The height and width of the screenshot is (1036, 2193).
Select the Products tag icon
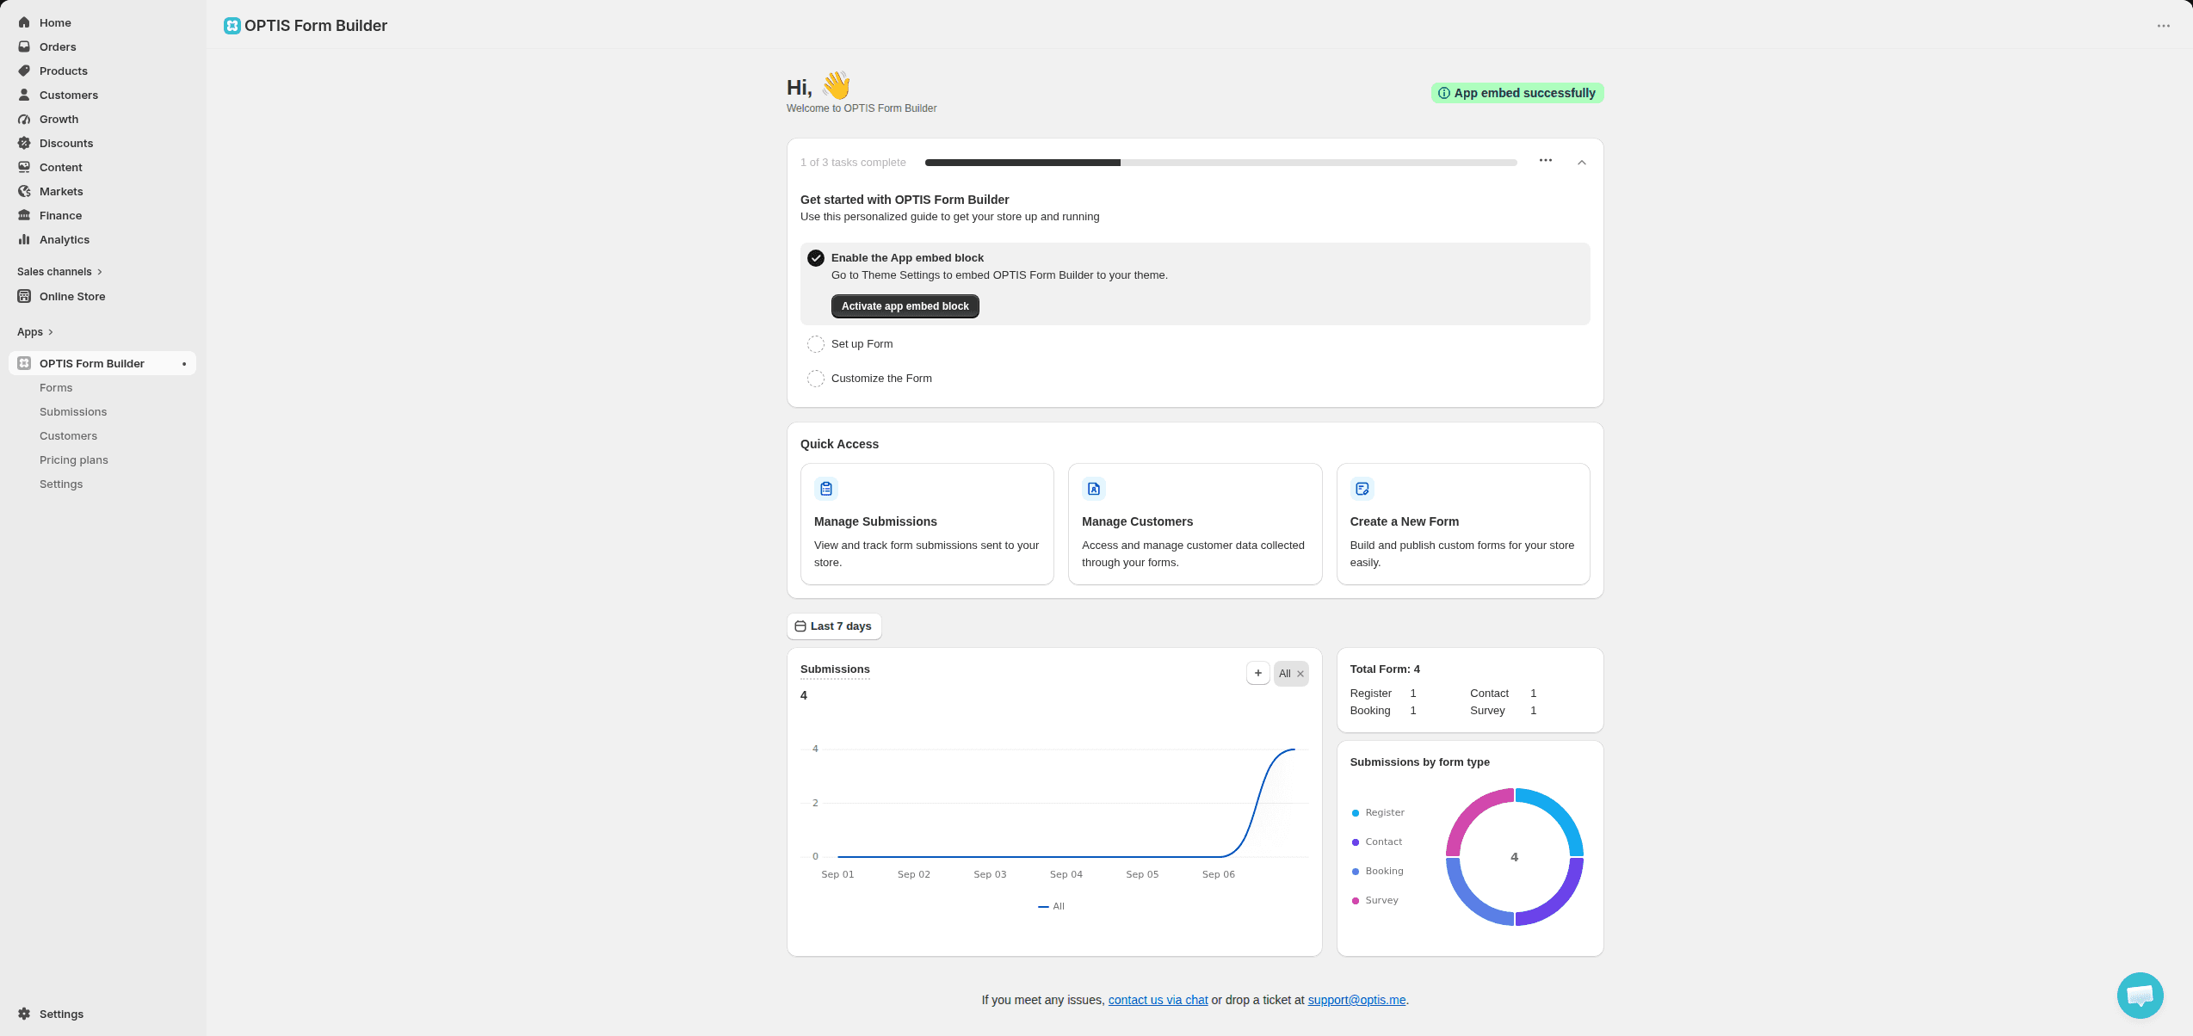(x=24, y=71)
